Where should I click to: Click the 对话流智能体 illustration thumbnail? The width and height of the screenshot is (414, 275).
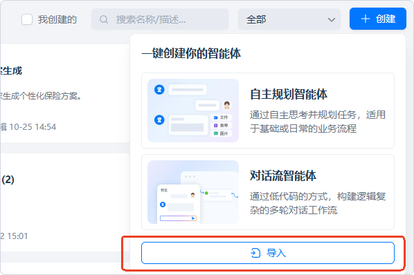coord(193,192)
